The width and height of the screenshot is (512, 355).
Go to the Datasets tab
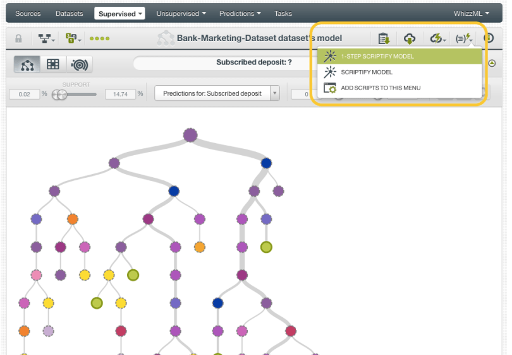click(x=69, y=13)
